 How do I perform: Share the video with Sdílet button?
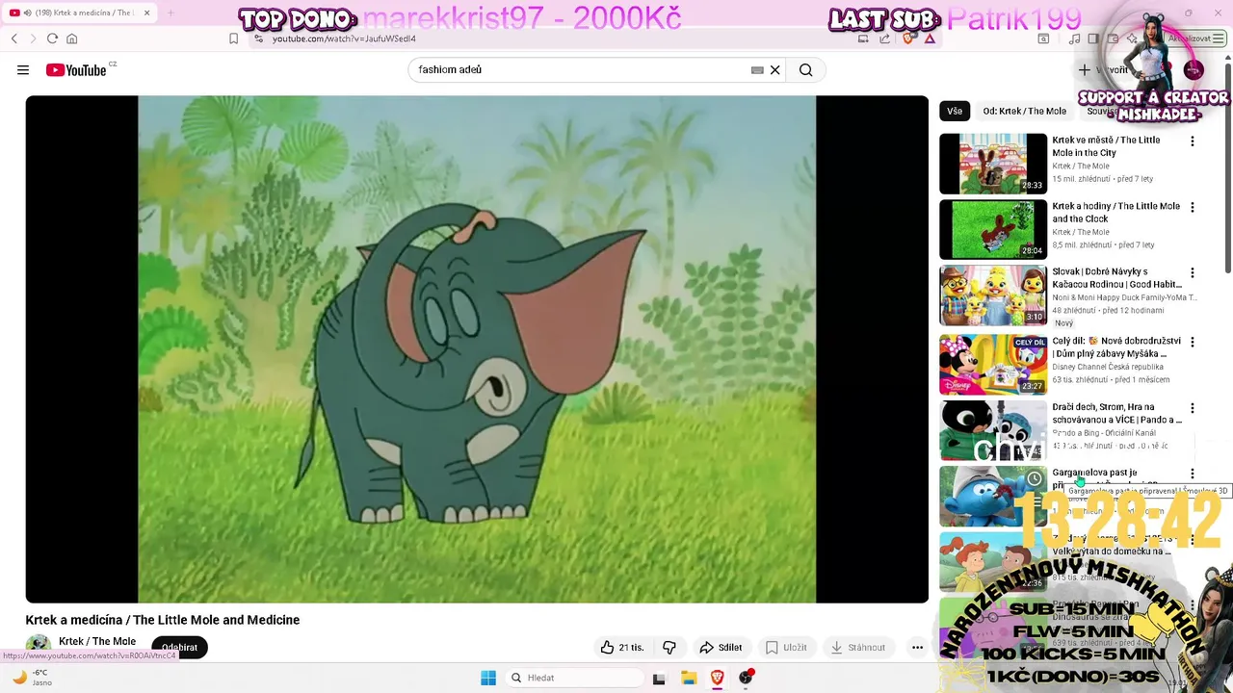[721, 648]
